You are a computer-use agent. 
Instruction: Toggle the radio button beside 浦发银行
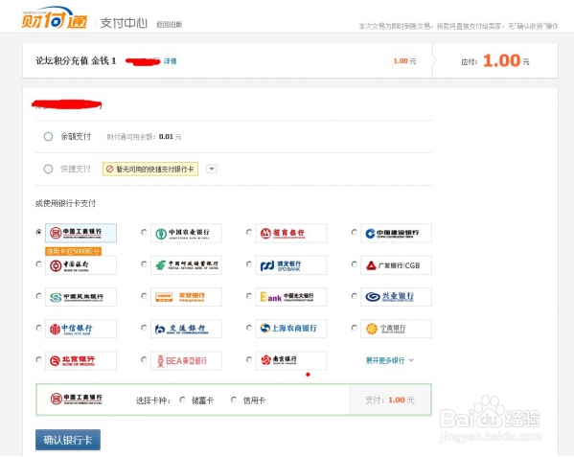(249, 263)
